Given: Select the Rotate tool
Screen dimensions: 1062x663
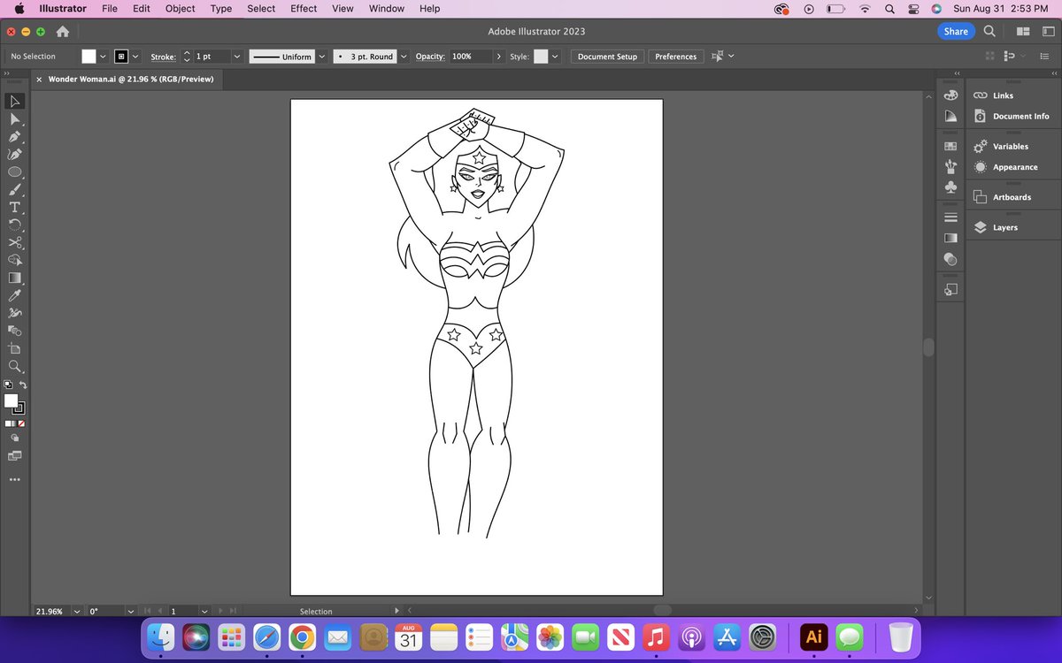Looking at the screenshot, I should (x=14, y=225).
